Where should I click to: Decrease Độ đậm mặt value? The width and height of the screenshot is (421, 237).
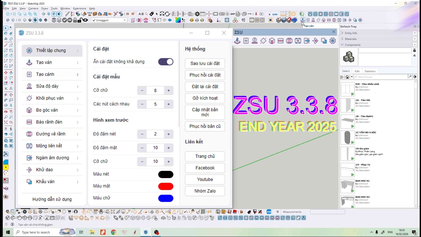(x=142, y=148)
